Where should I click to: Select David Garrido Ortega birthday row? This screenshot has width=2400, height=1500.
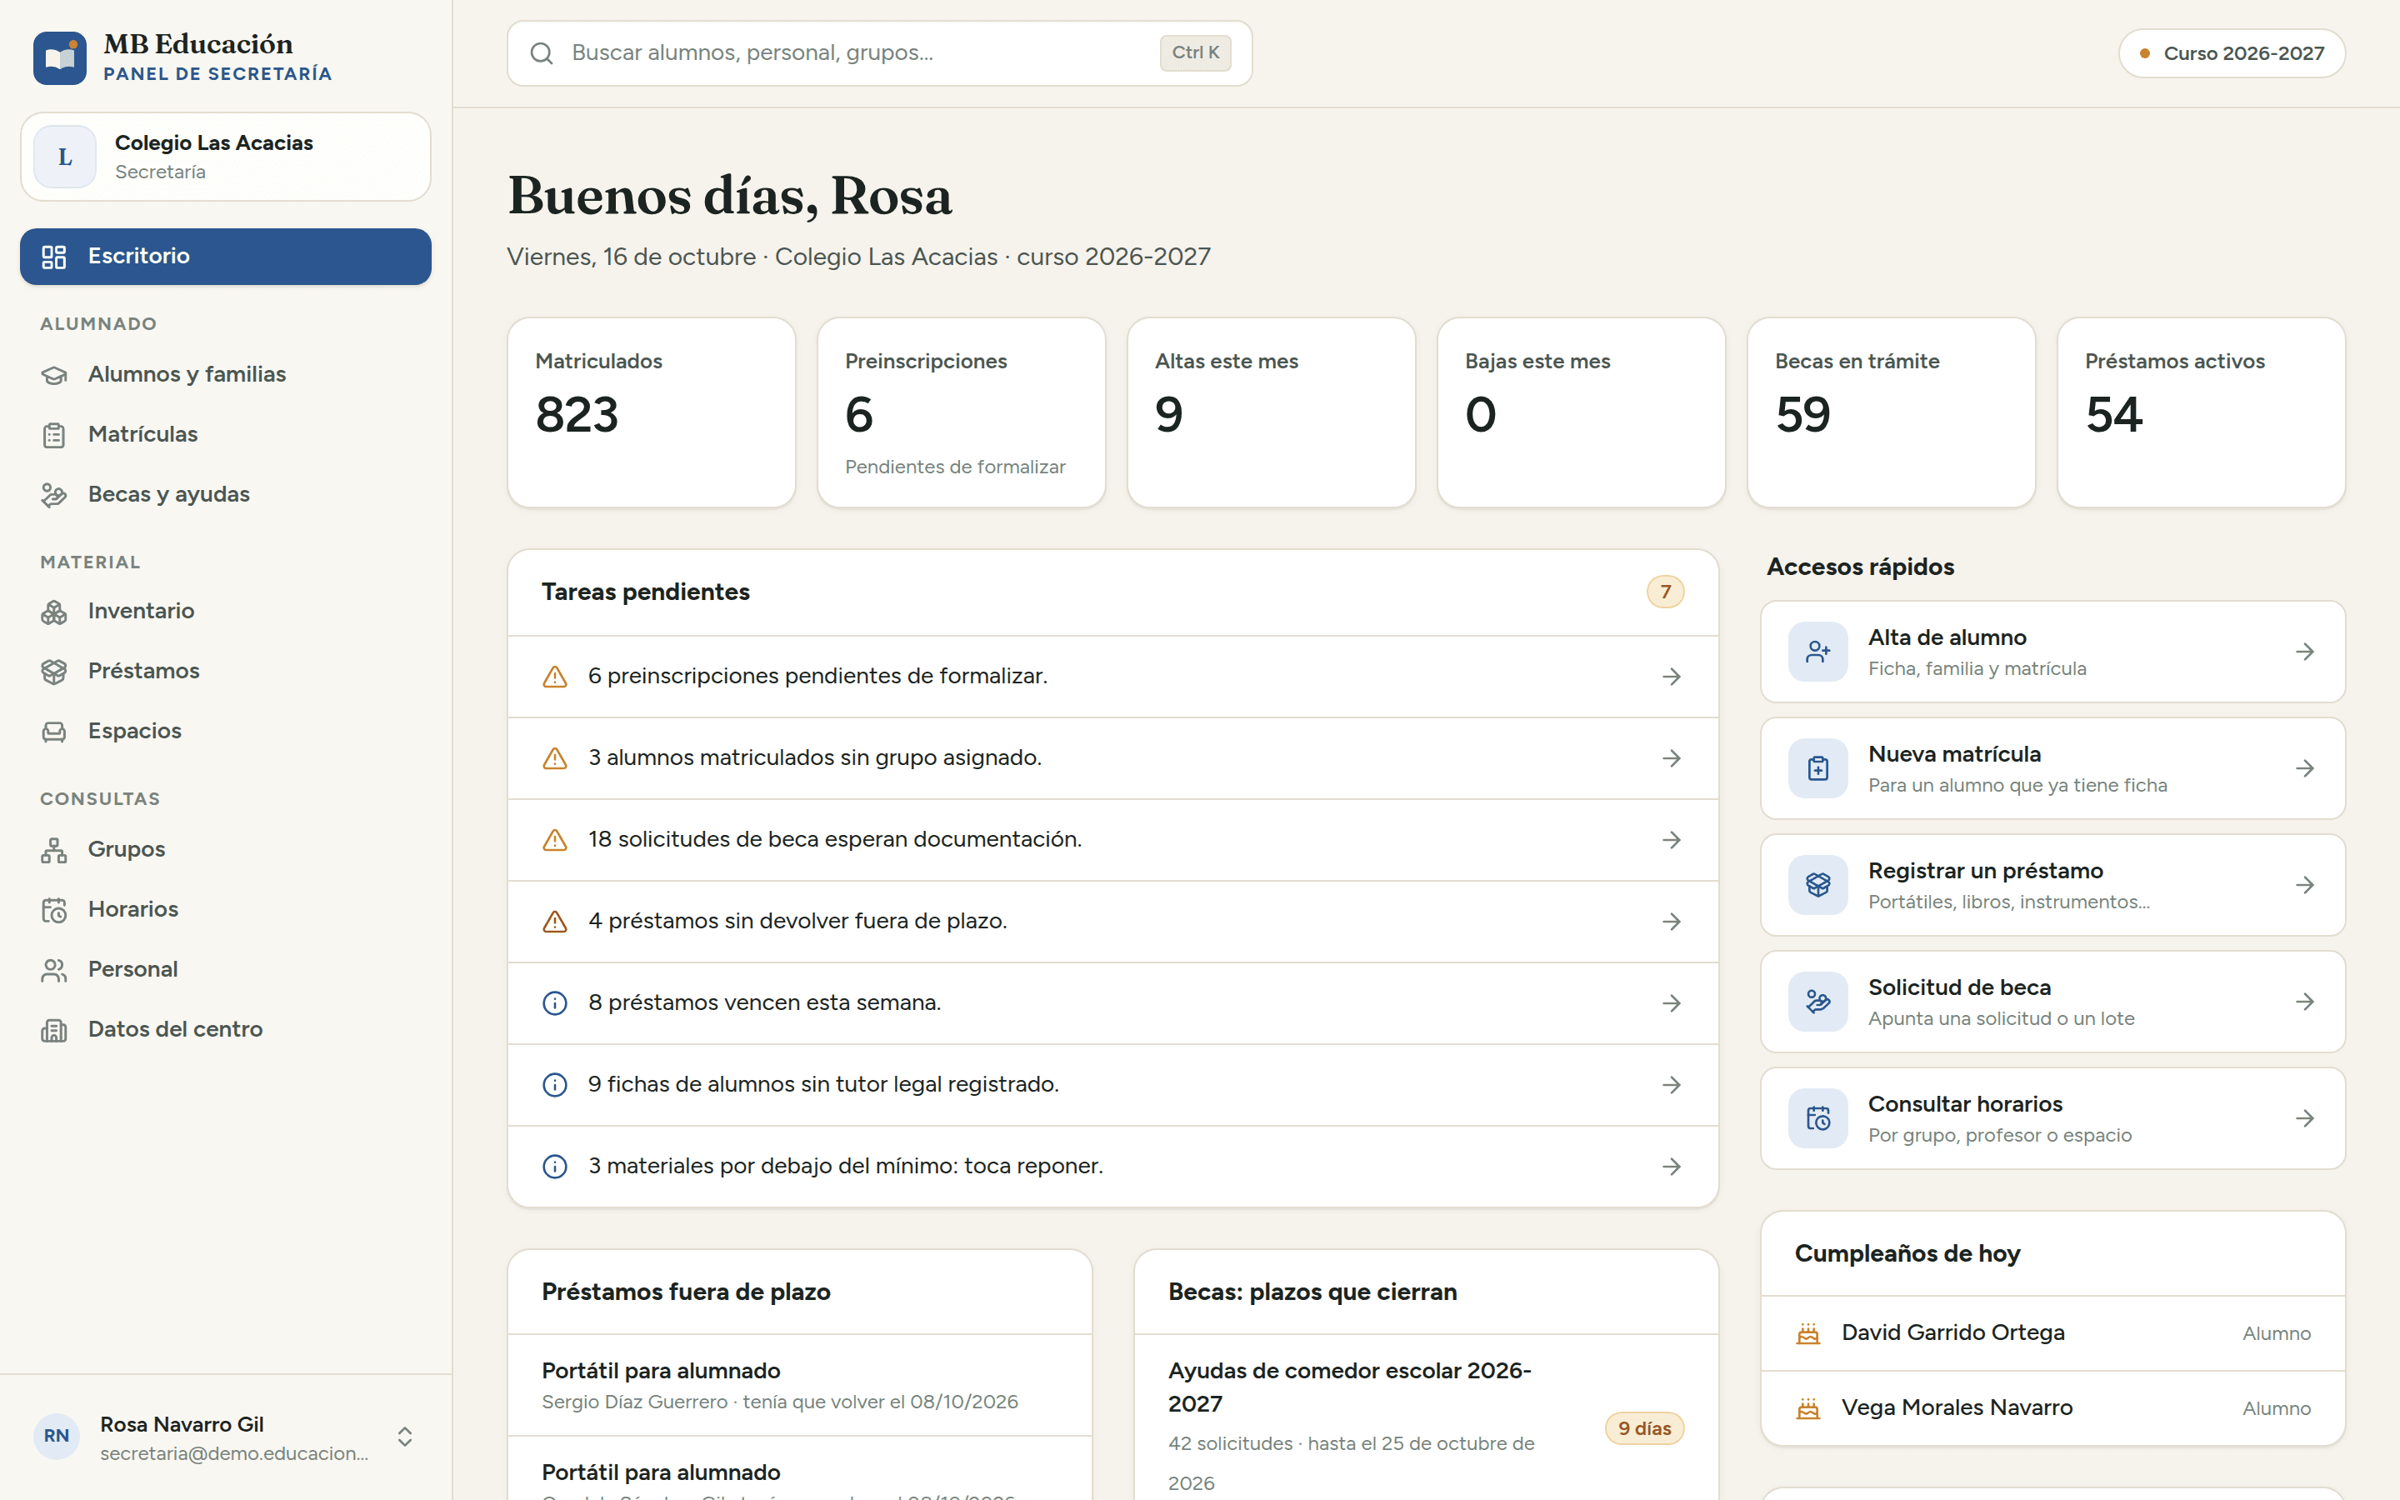click(2052, 1333)
